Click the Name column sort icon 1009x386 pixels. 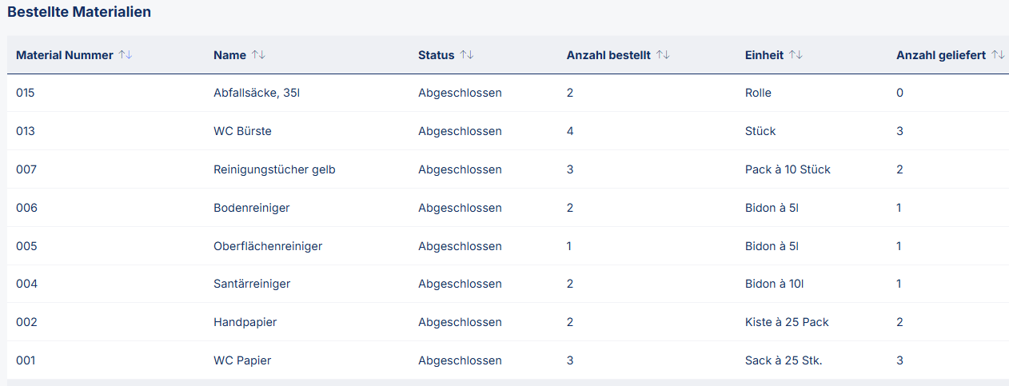[x=258, y=55]
